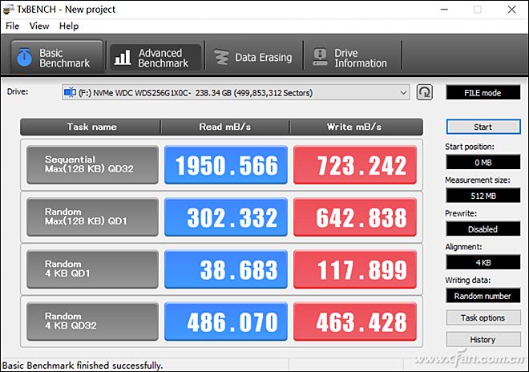The height and width of the screenshot is (372, 529).
Task: Click the write value 463.428
Action: tap(355, 321)
